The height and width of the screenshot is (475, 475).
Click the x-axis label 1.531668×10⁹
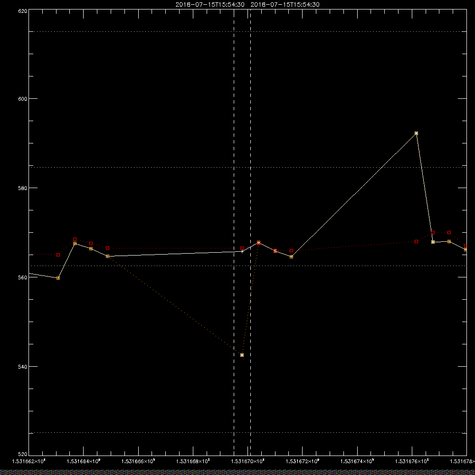click(193, 461)
